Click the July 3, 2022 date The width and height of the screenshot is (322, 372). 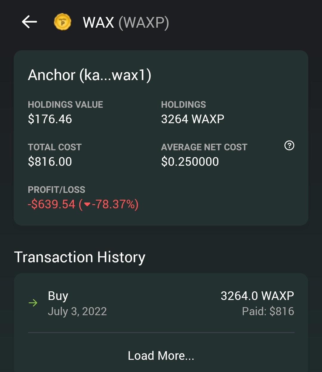(77, 311)
